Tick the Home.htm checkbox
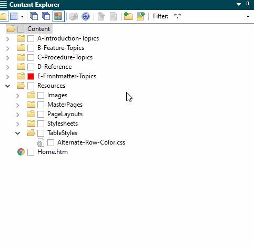Viewport: 254px width, 247px height. click(x=31, y=152)
